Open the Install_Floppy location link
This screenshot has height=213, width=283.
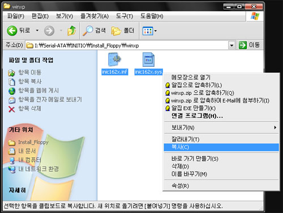pos(33,142)
